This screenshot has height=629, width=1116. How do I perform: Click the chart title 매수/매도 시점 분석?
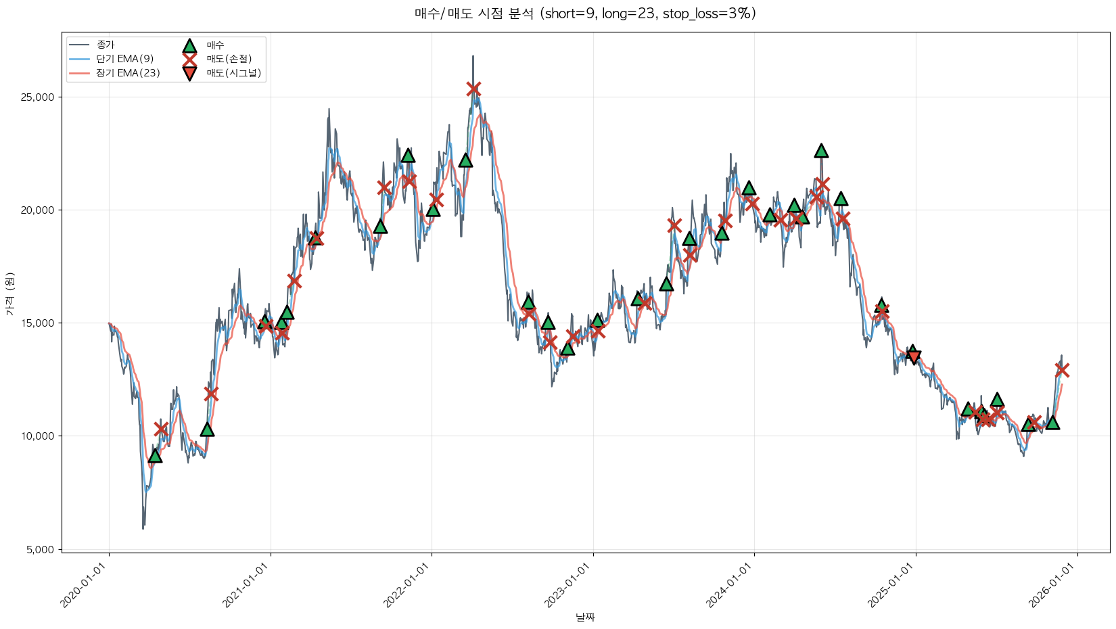pos(585,14)
